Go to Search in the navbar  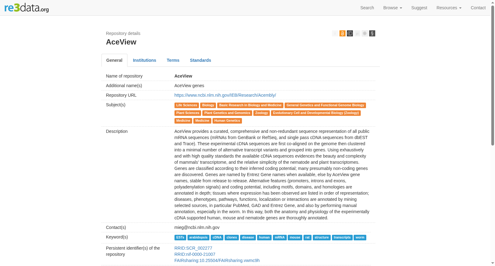pos(367,8)
